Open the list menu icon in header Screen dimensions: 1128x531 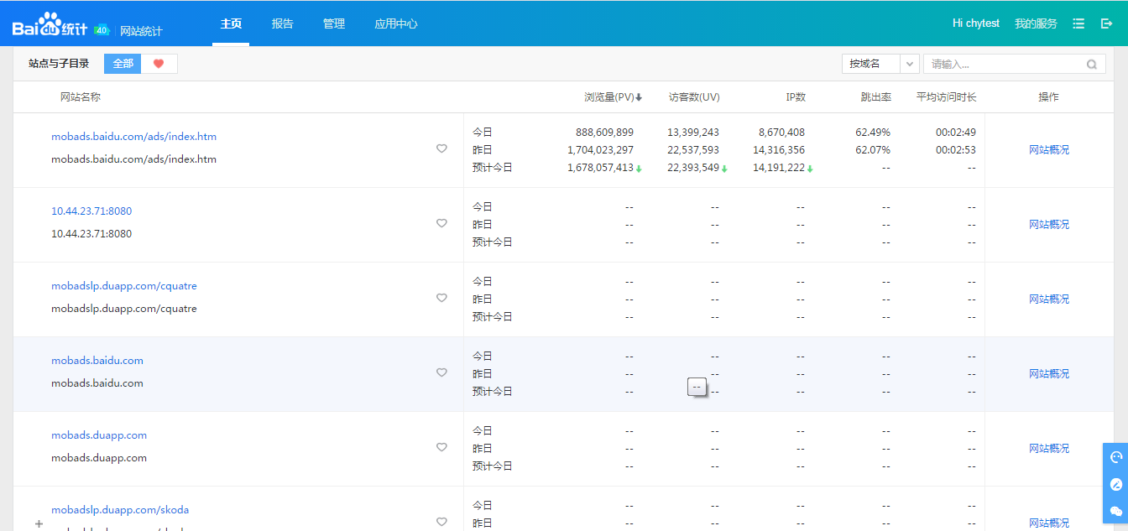[x=1078, y=23]
